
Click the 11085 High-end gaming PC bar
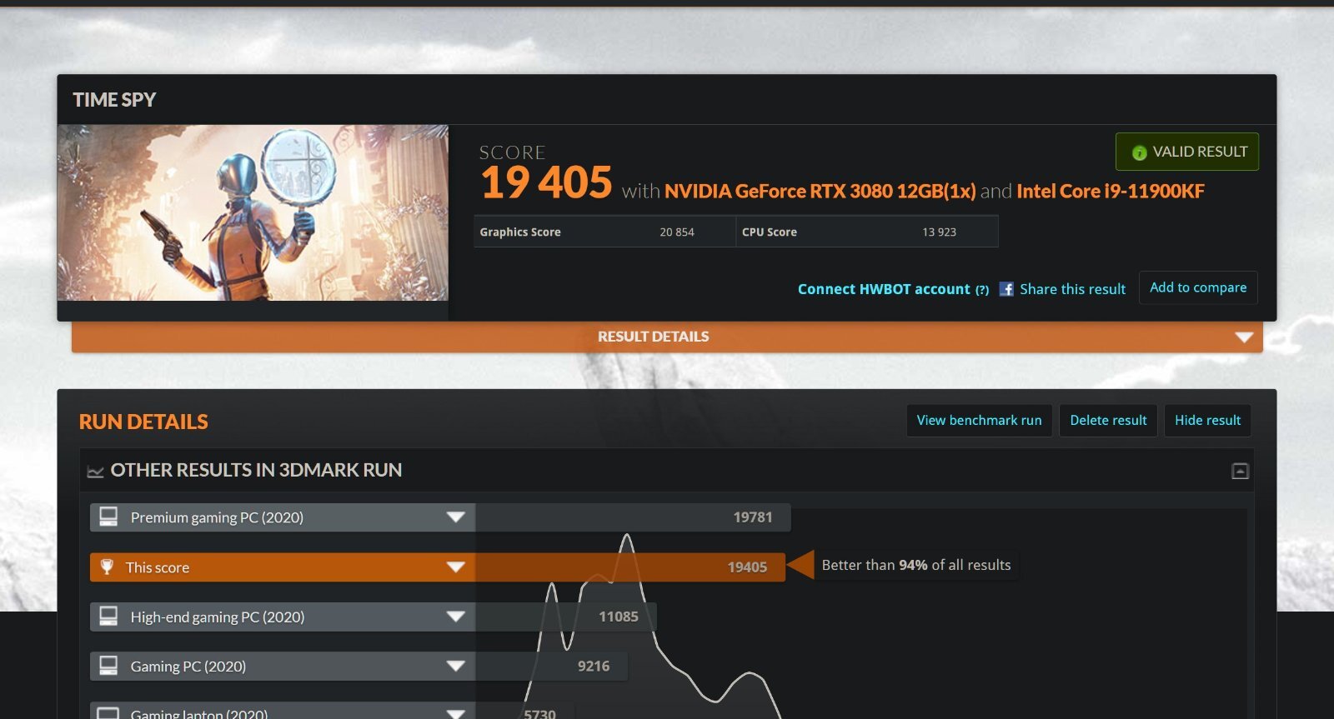566,617
